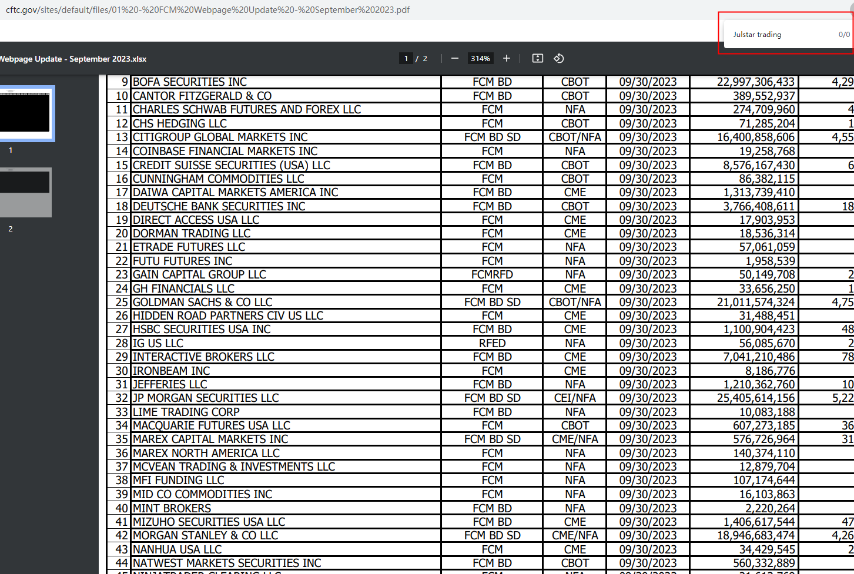Click CREDIT SUISSE SECURITIES (USA) LLC
The width and height of the screenshot is (854, 574).
pos(232,165)
